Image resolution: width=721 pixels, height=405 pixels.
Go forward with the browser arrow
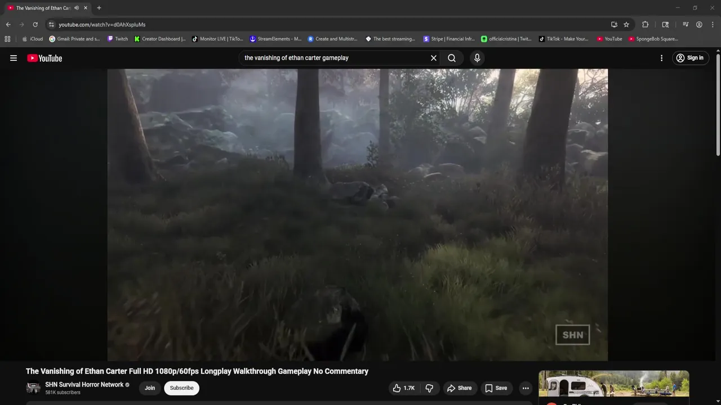pos(21,25)
